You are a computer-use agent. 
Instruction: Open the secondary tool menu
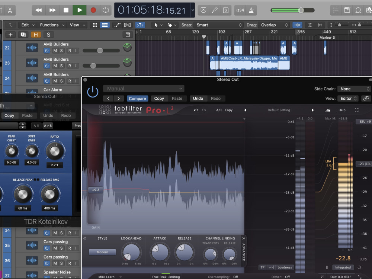coord(172,25)
